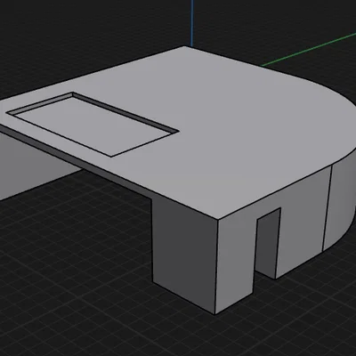Select back corner vertex near blue axis
Viewport: 356px width, 356px height.
coord(184,46)
